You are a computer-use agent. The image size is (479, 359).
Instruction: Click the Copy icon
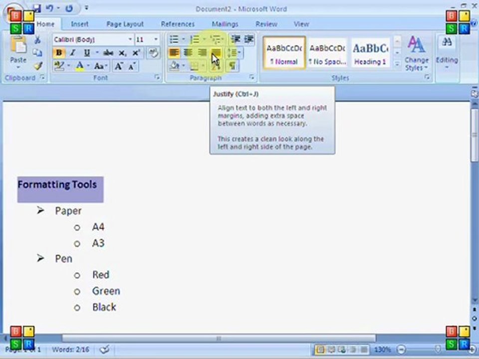[37, 53]
